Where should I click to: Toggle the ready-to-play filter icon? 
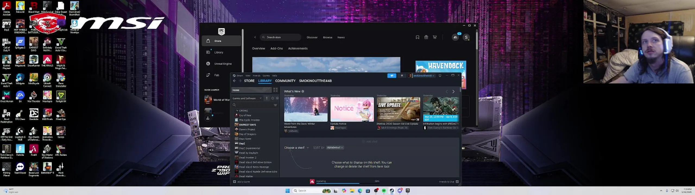[x=277, y=98]
